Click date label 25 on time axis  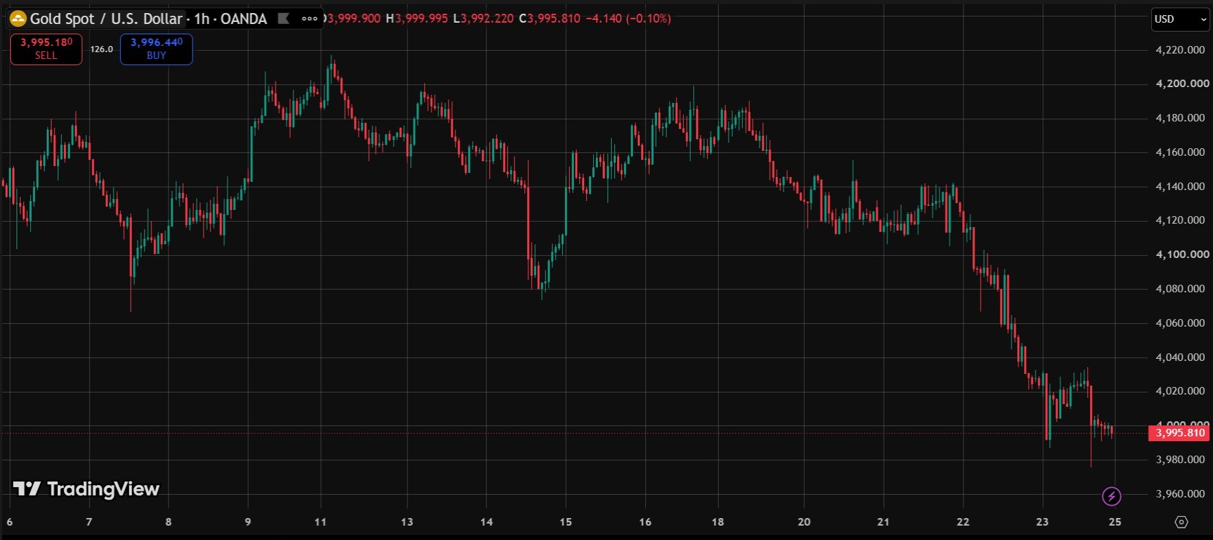coord(1115,522)
